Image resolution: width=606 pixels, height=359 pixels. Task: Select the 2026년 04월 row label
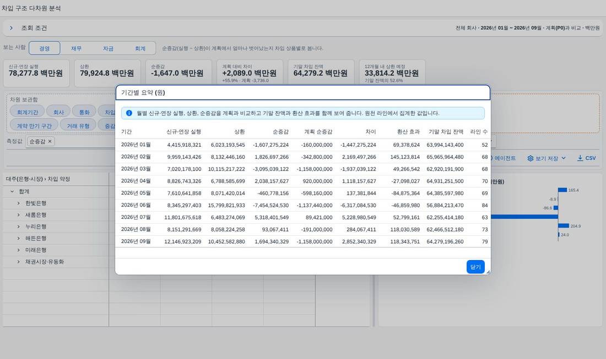pos(136,181)
